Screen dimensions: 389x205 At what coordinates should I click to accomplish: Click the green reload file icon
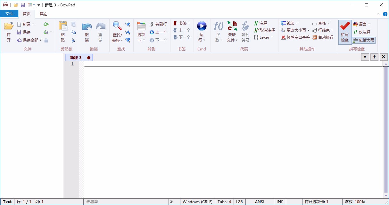point(46,24)
